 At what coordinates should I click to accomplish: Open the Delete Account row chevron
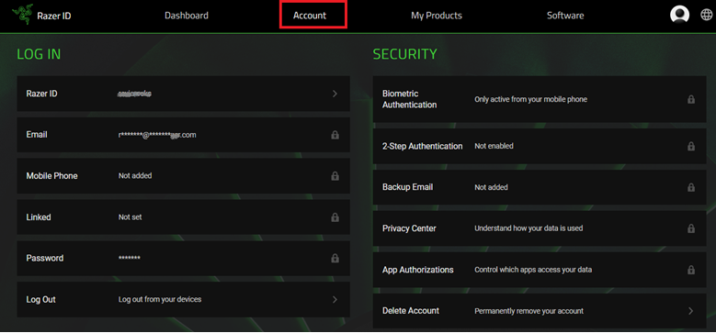pos(691,311)
